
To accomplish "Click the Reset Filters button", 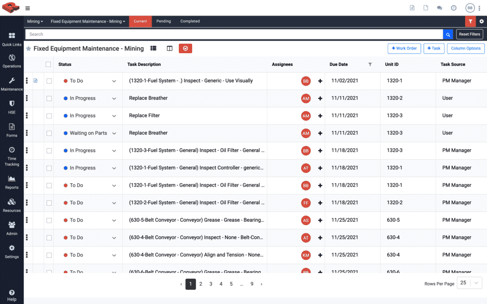I will click(x=469, y=34).
